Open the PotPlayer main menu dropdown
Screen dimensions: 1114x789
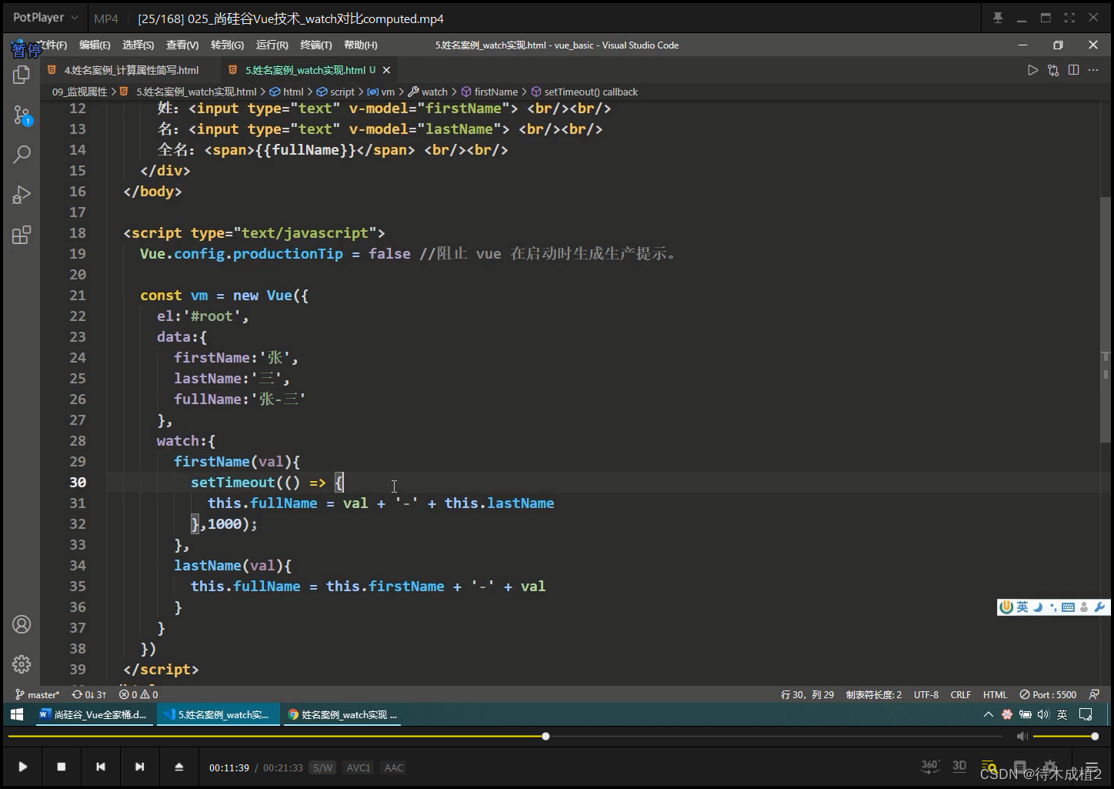[45, 17]
